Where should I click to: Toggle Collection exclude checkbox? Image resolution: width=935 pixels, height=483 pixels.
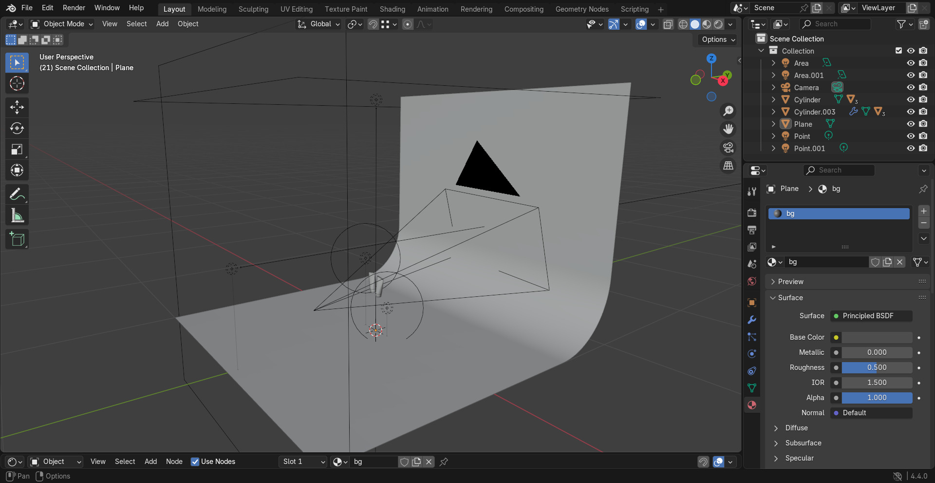(x=899, y=51)
